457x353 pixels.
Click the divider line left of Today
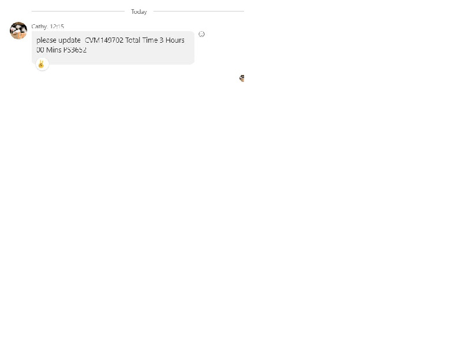[x=78, y=12]
